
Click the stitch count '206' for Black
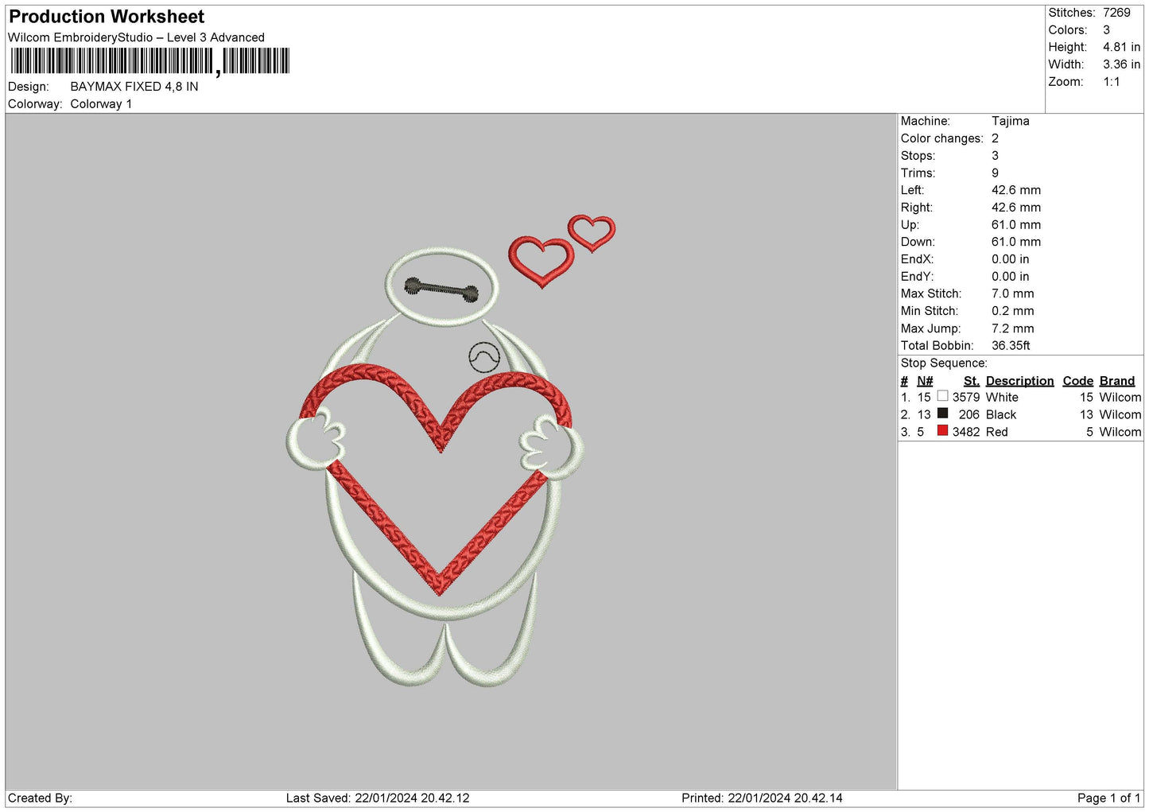point(969,415)
